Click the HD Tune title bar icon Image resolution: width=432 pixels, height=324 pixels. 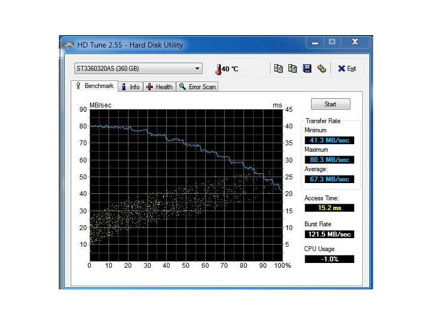pos(69,45)
